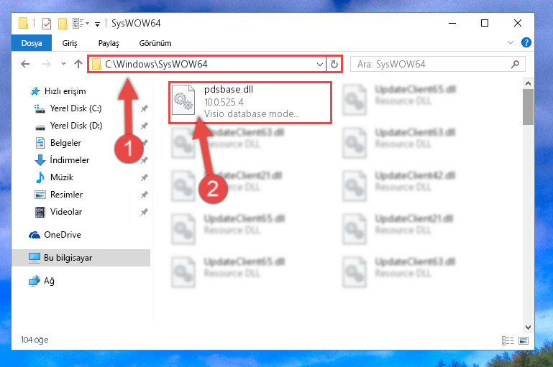
Task: Switch to large icons view in status bar
Action: pyautogui.click(x=524, y=340)
